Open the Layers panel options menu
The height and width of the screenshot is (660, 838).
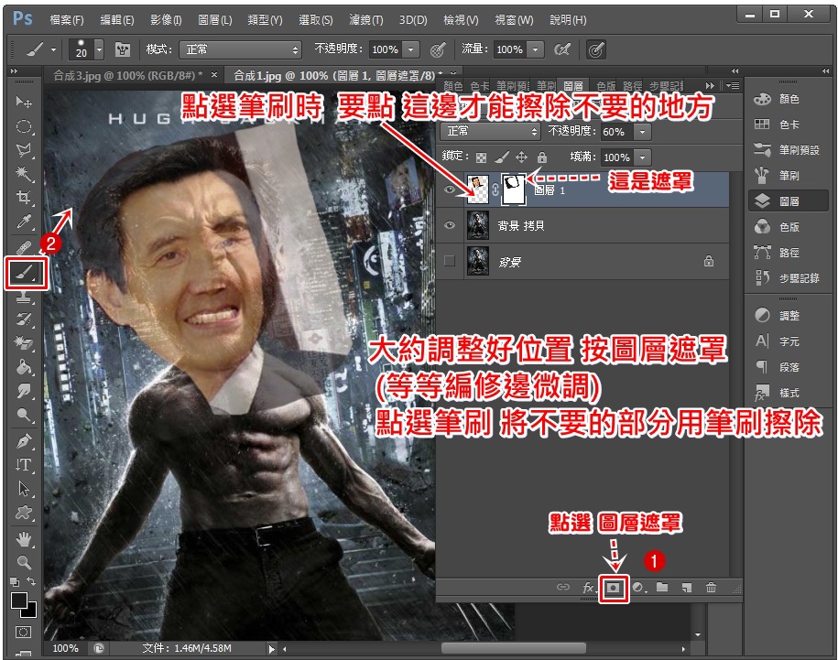point(733,85)
